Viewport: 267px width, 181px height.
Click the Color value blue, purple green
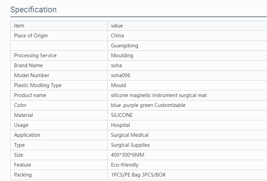click(148, 105)
